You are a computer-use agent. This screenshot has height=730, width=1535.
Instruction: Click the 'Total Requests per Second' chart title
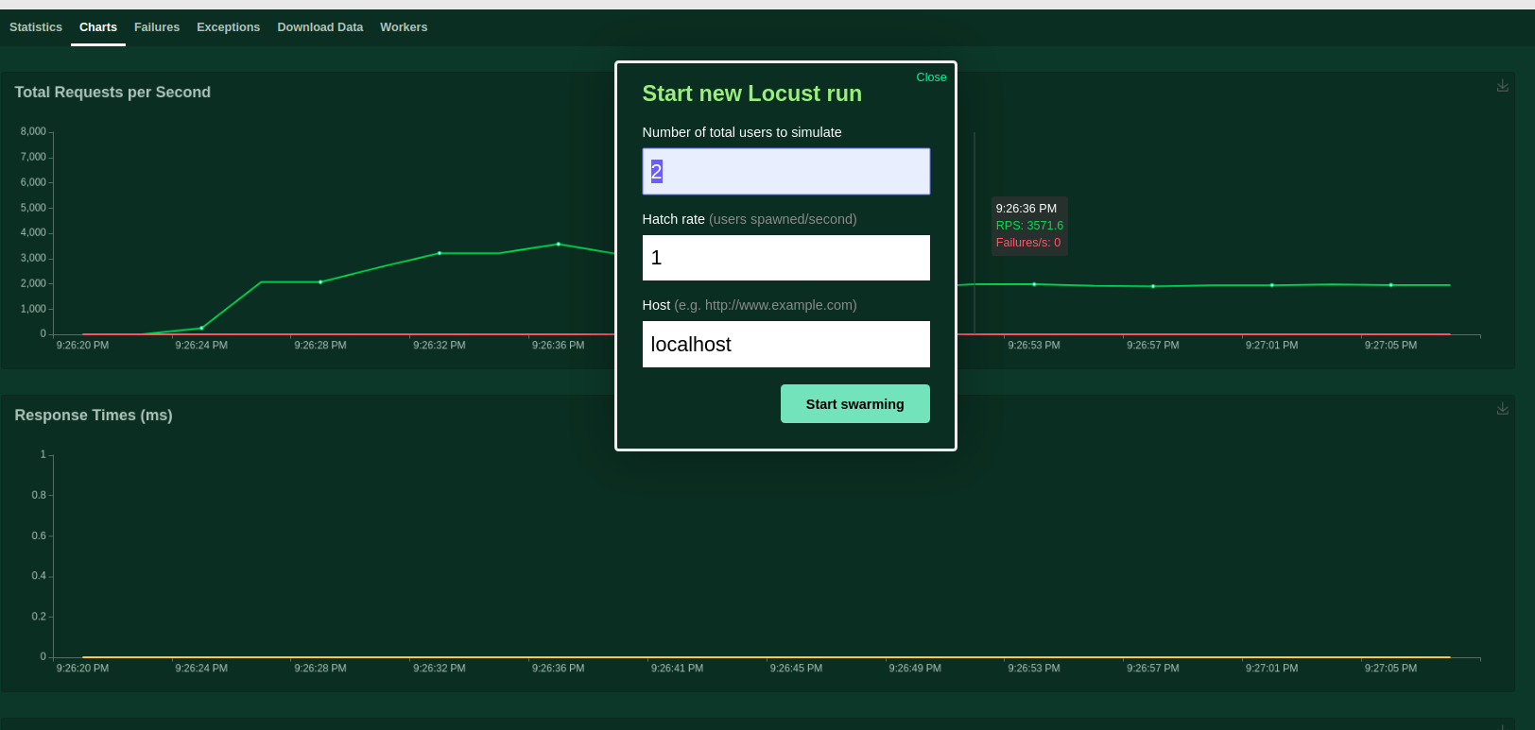tap(112, 93)
